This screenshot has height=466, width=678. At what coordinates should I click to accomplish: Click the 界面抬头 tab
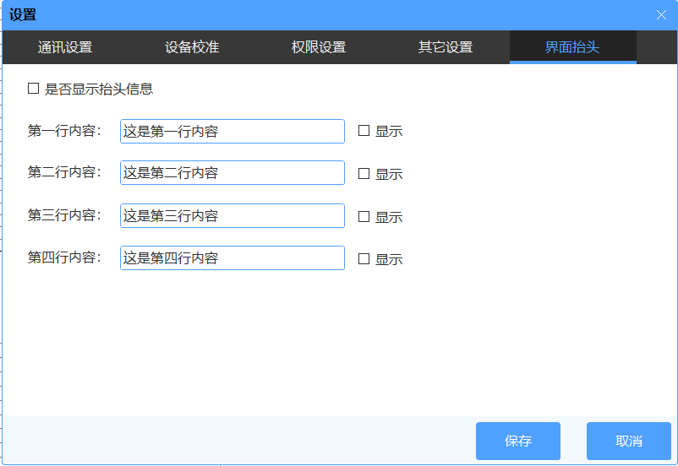[x=572, y=47]
